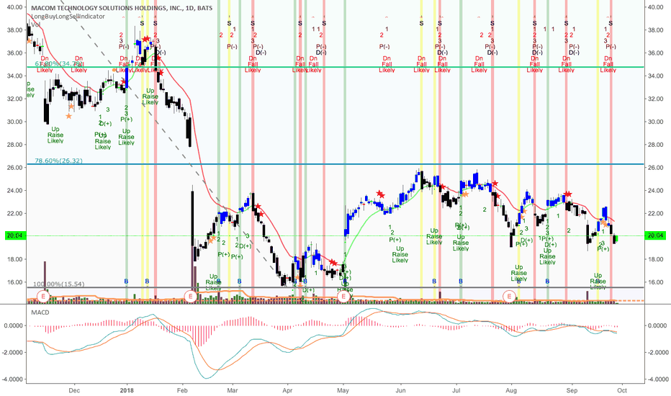Click the Vol indicator label
671x396 pixels.
tap(37, 24)
